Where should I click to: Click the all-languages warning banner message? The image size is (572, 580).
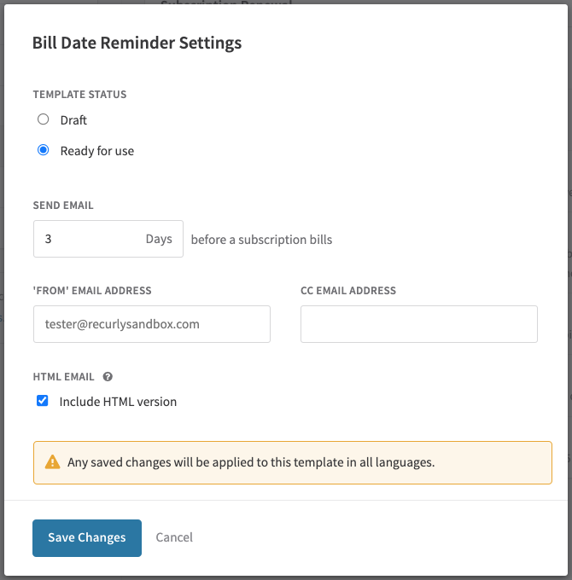coord(251,462)
